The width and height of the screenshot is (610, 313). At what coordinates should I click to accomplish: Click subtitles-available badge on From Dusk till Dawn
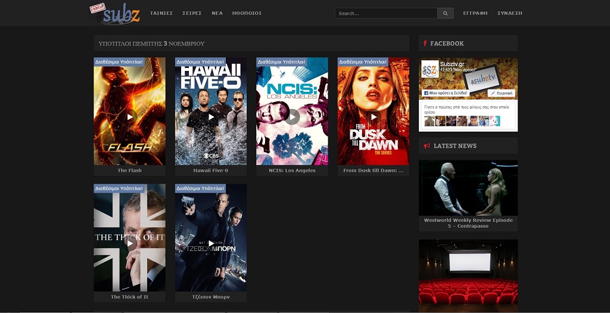click(363, 62)
